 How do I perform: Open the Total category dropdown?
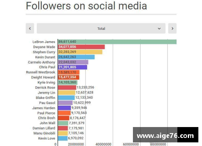[101, 28]
